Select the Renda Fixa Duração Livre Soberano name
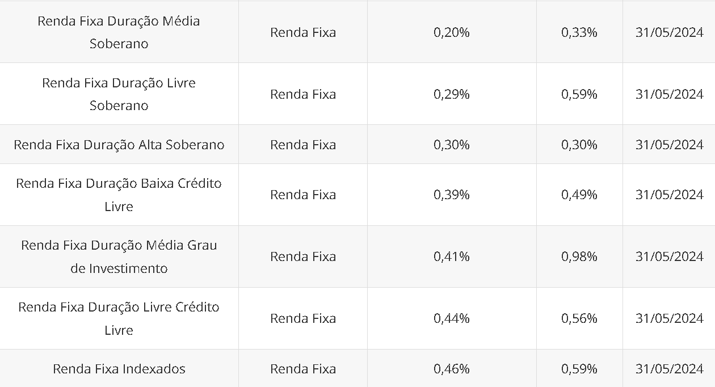Screen dimensions: 715x387 pyautogui.click(x=119, y=94)
